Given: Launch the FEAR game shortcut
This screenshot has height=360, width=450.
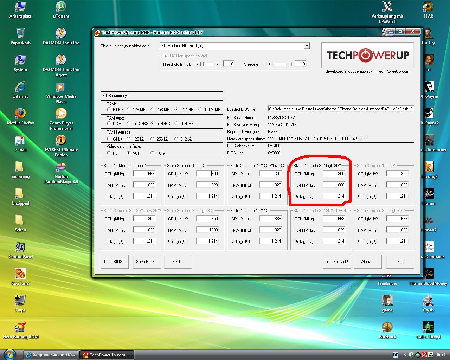Looking at the screenshot, I should 428,10.
